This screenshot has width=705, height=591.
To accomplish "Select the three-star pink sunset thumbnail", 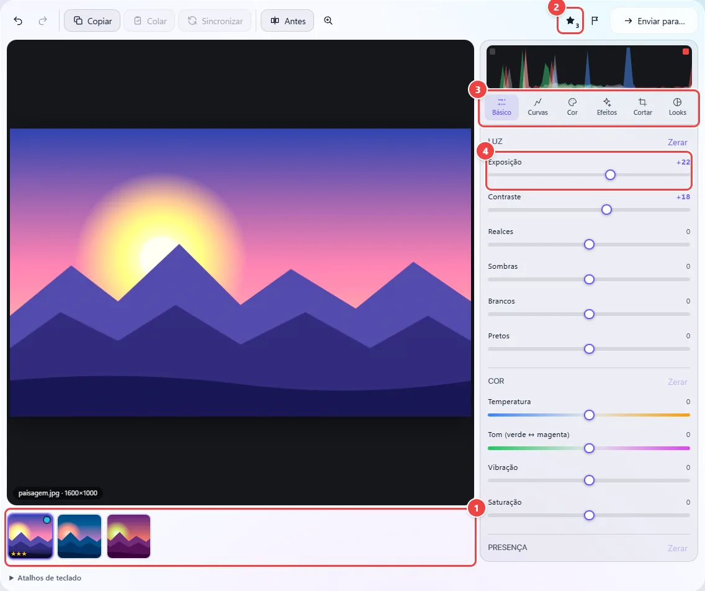I will (x=30, y=536).
